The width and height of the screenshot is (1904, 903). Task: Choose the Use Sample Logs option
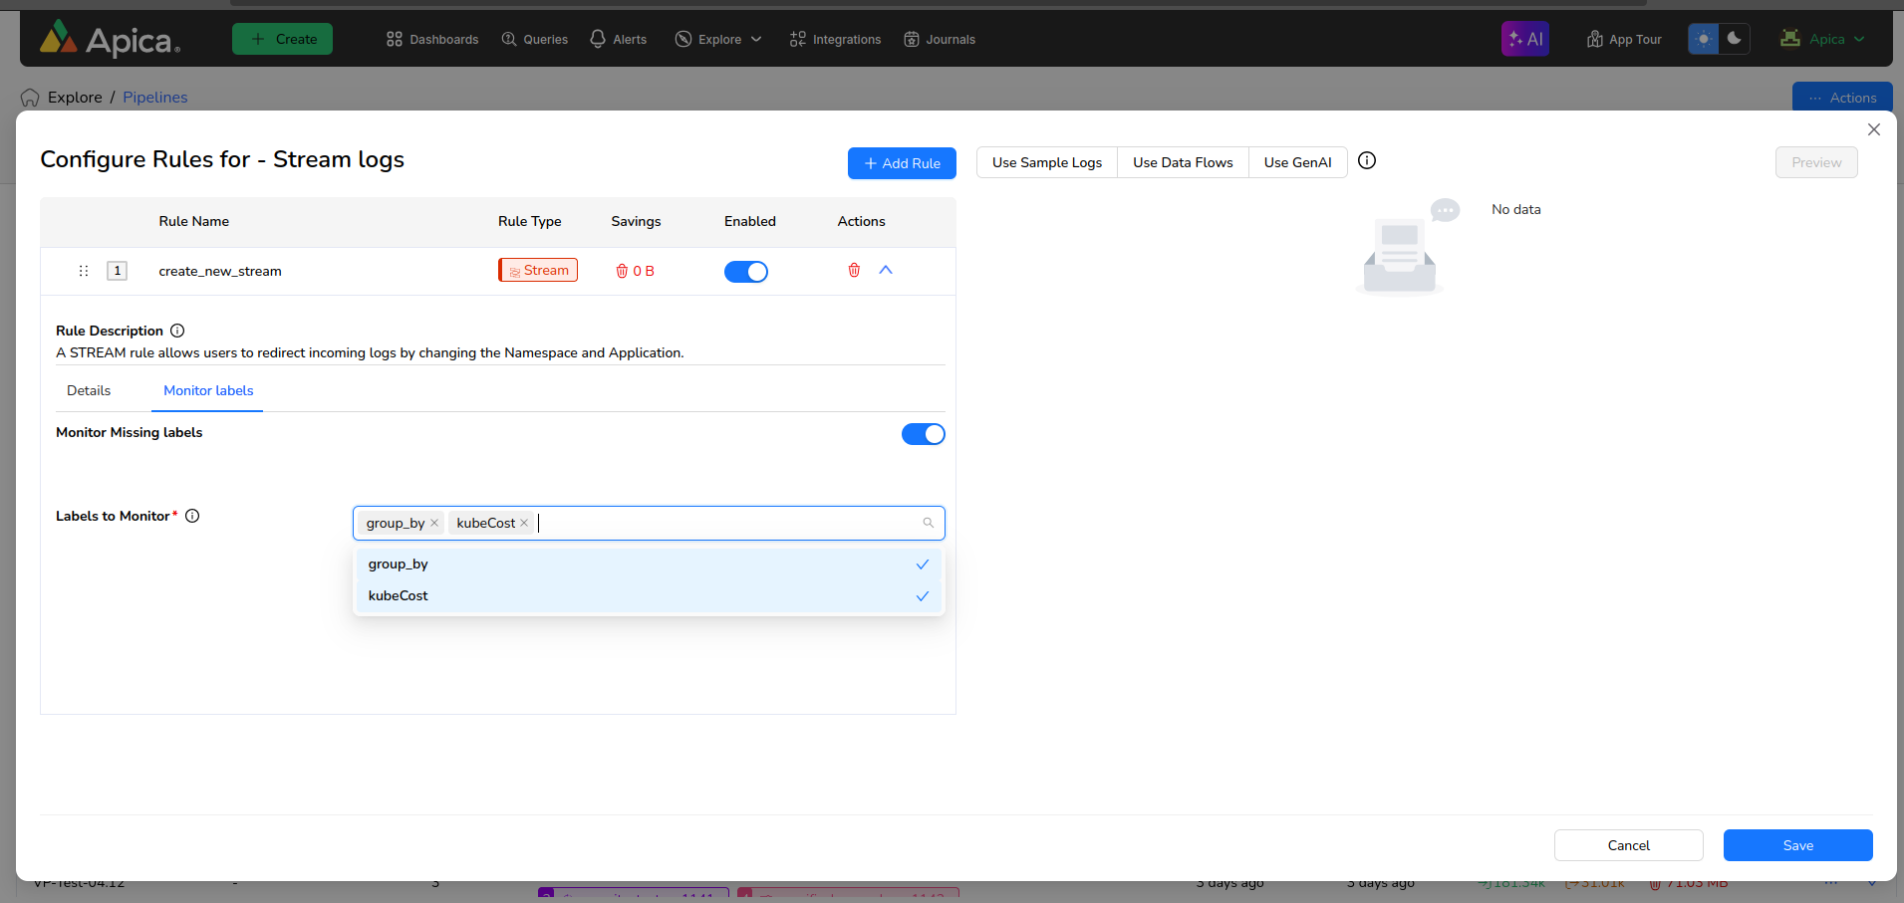tap(1047, 162)
